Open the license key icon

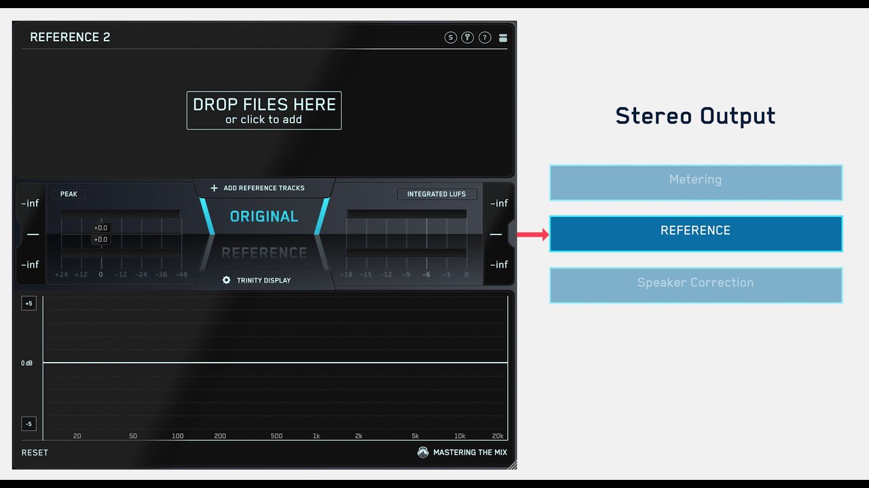coord(468,38)
